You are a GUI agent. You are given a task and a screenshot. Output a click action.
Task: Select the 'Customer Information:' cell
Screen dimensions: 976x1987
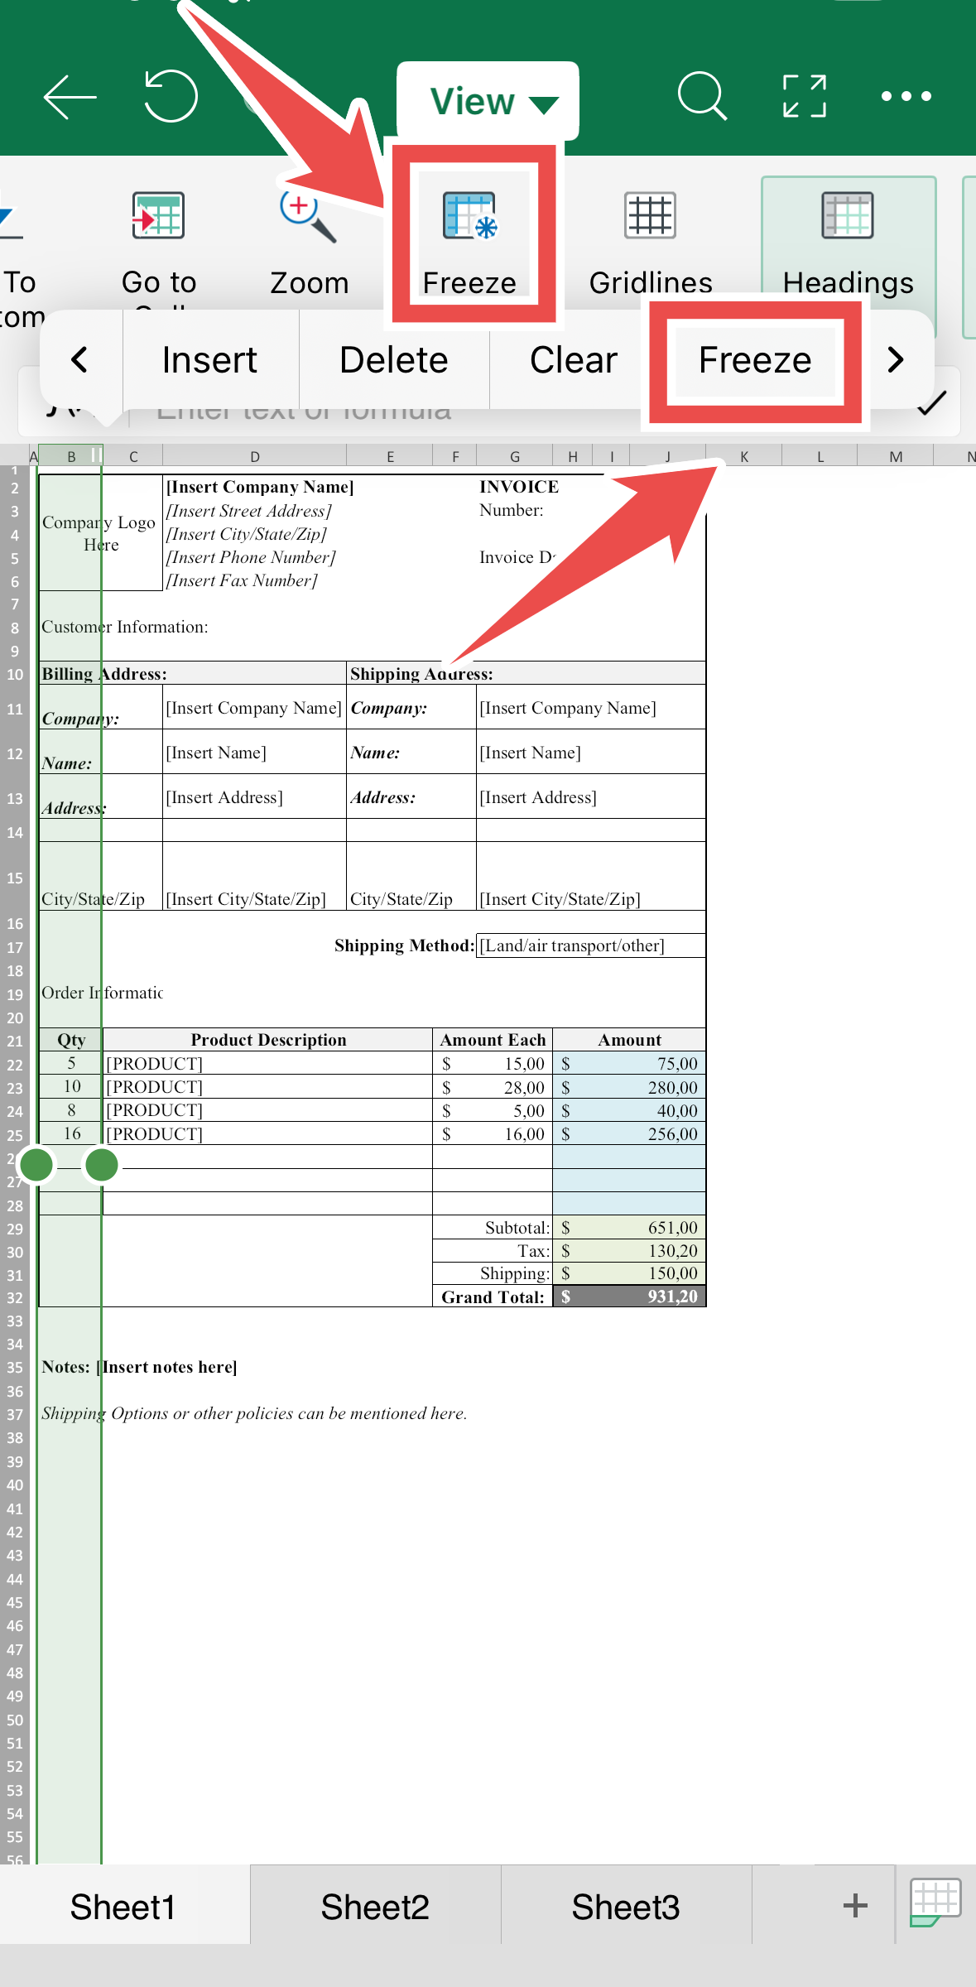tap(125, 627)
